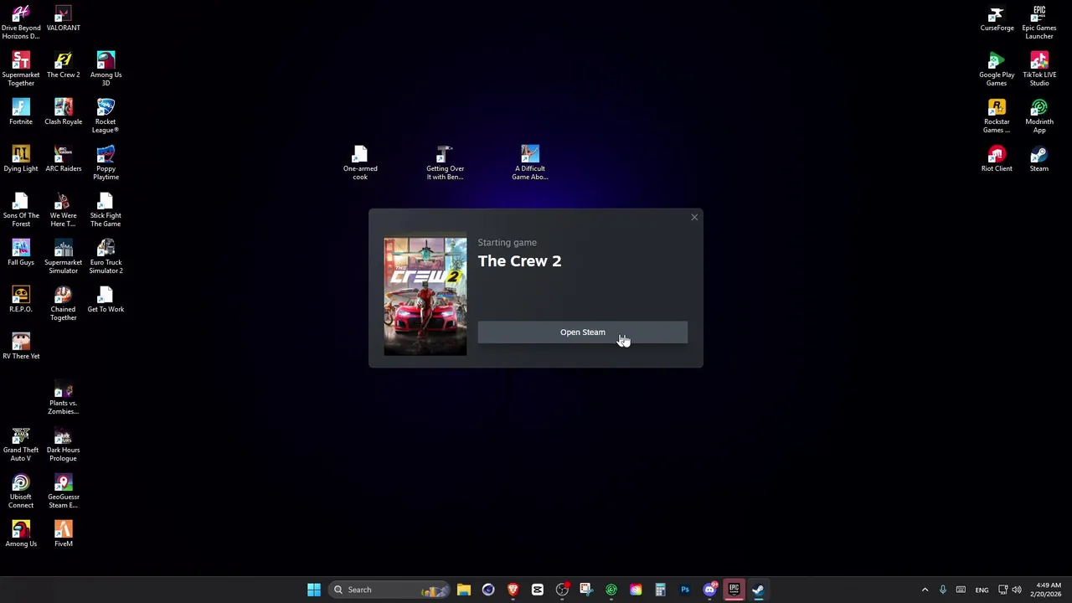Open Discord from the taskbar
Viewport: 1072px width, 603px height.
[x=709, y=590]
